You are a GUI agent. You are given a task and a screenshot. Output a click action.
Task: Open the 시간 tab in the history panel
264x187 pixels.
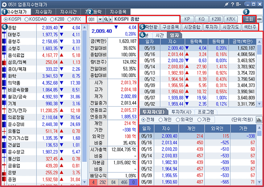point(159,35)
